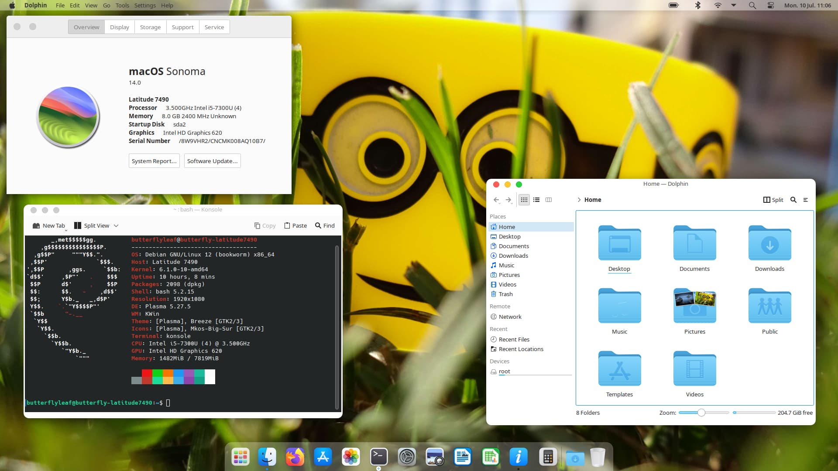The height and width of the screenshot is (471, 838).
Task: Click Split View in Konsole
Action: (92, 225)
